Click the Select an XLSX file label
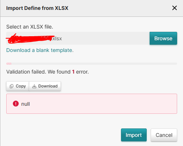Viewport: 183px width, 146px height. tap(30, 27)
